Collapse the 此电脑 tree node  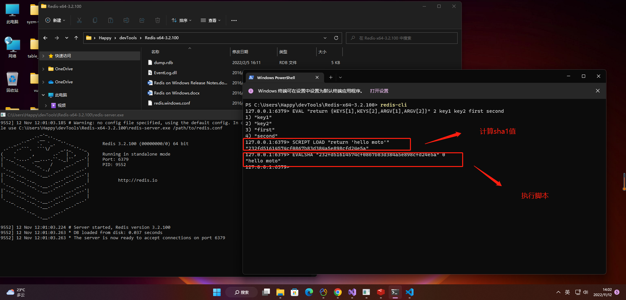[43, 95]
